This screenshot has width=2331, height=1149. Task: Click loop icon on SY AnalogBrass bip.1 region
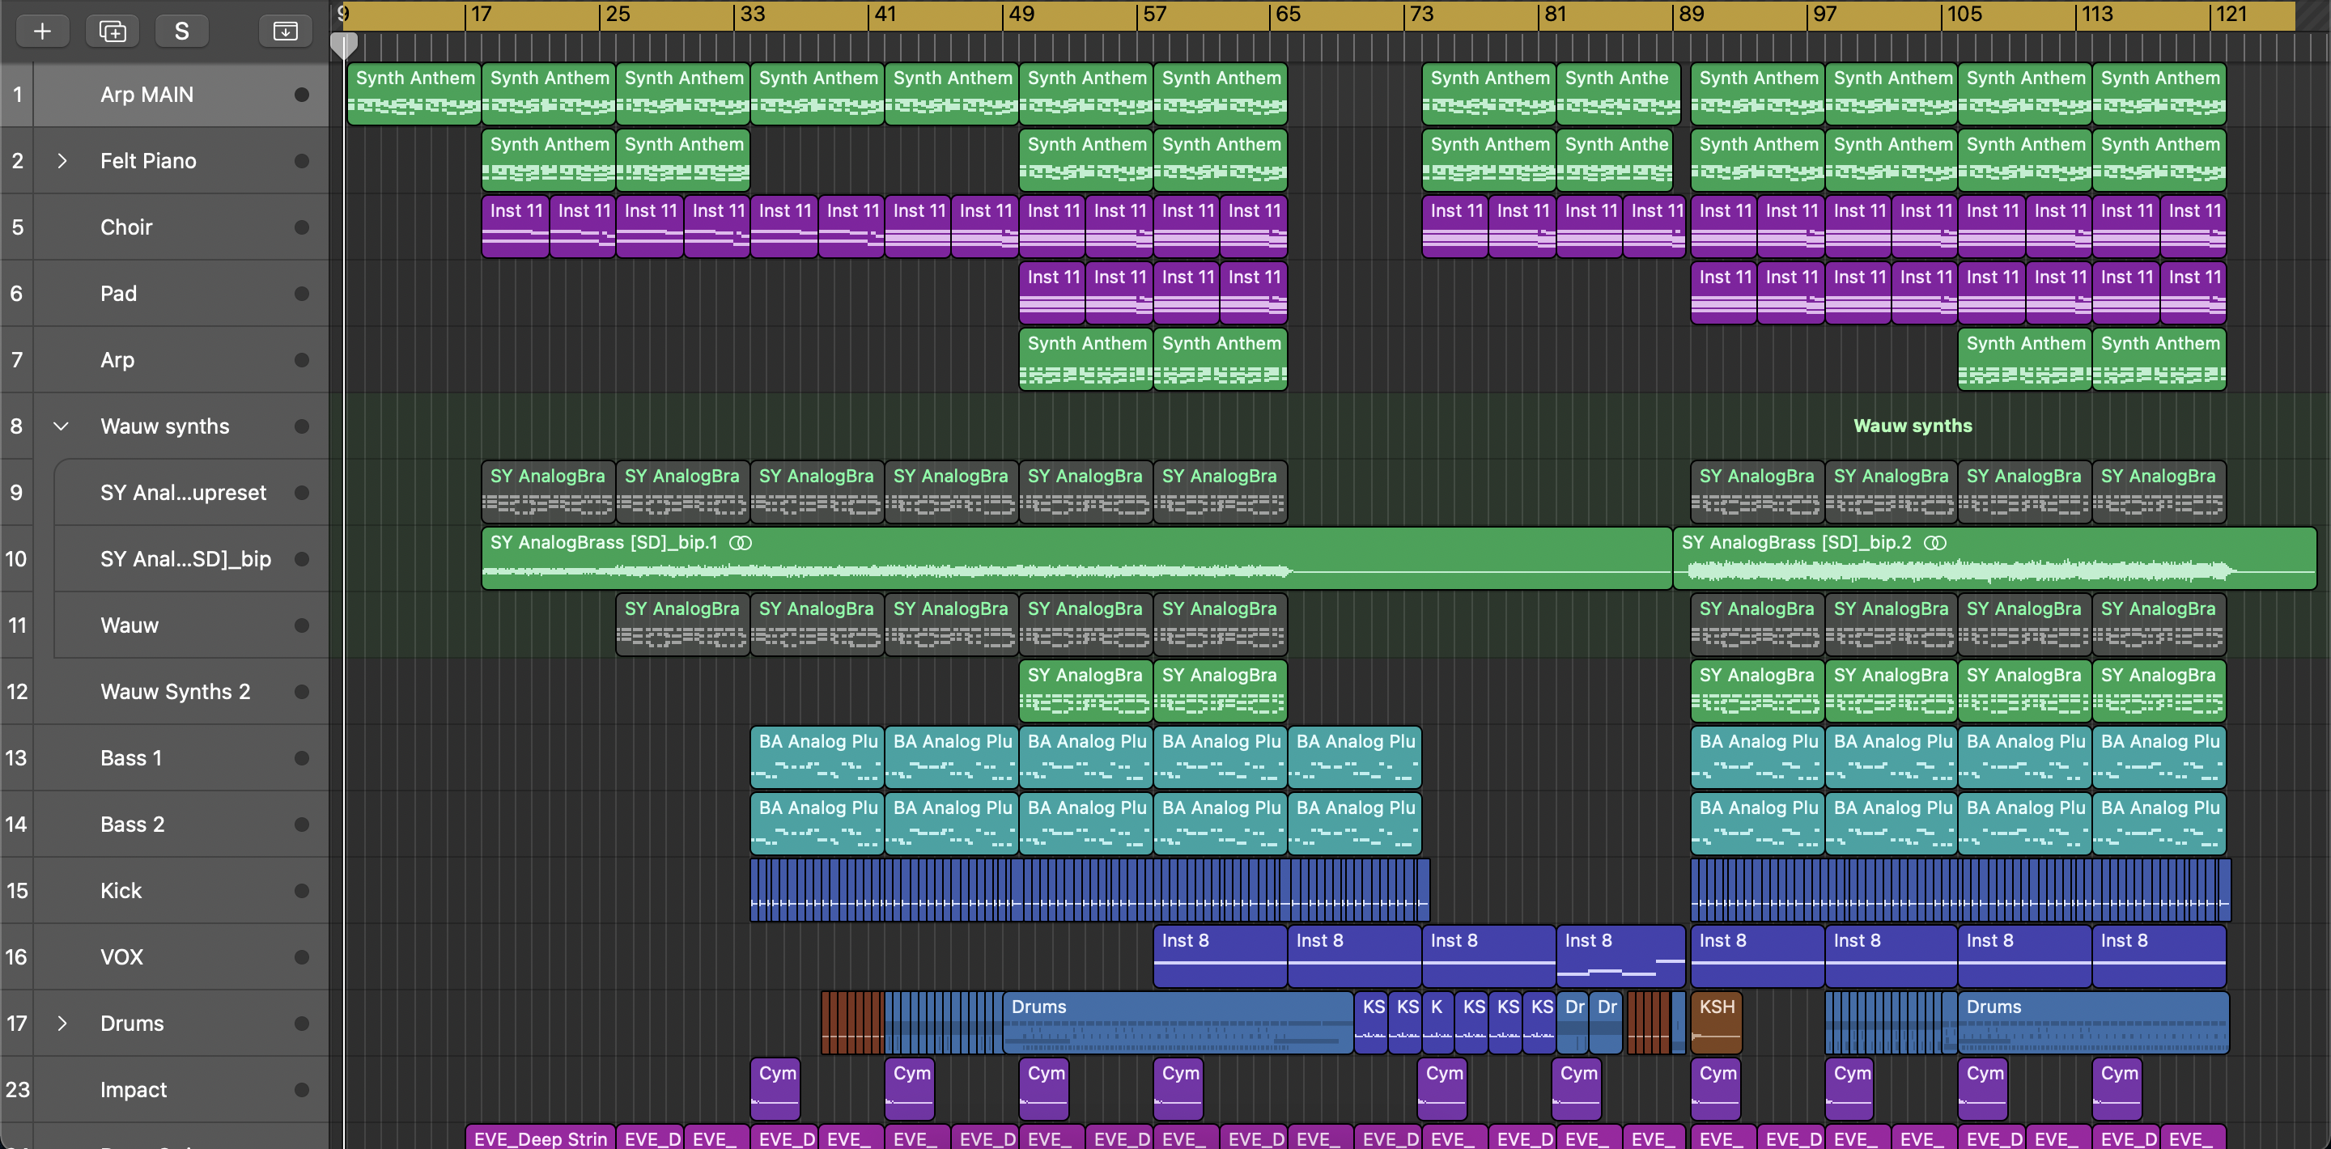tap(741, 543)
